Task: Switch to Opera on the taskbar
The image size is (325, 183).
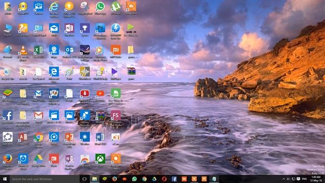Action: (x=164, y=179)
